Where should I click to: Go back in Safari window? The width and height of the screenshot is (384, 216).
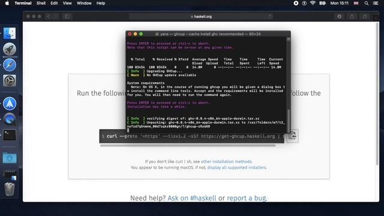[x=48, y=16]
